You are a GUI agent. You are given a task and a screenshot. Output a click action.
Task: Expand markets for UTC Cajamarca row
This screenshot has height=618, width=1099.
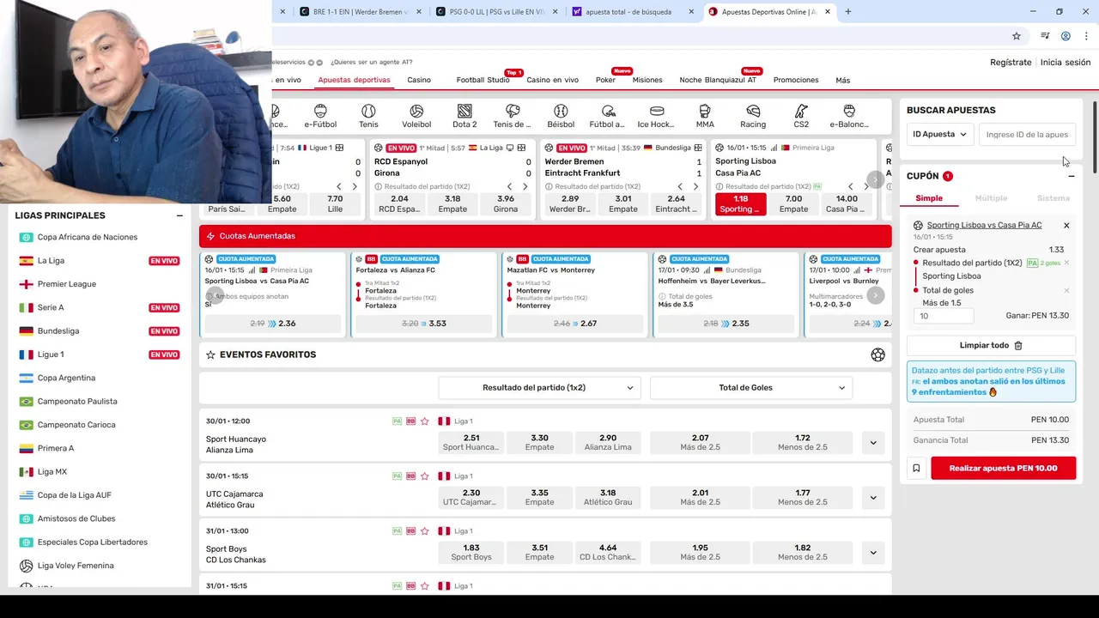873,498
